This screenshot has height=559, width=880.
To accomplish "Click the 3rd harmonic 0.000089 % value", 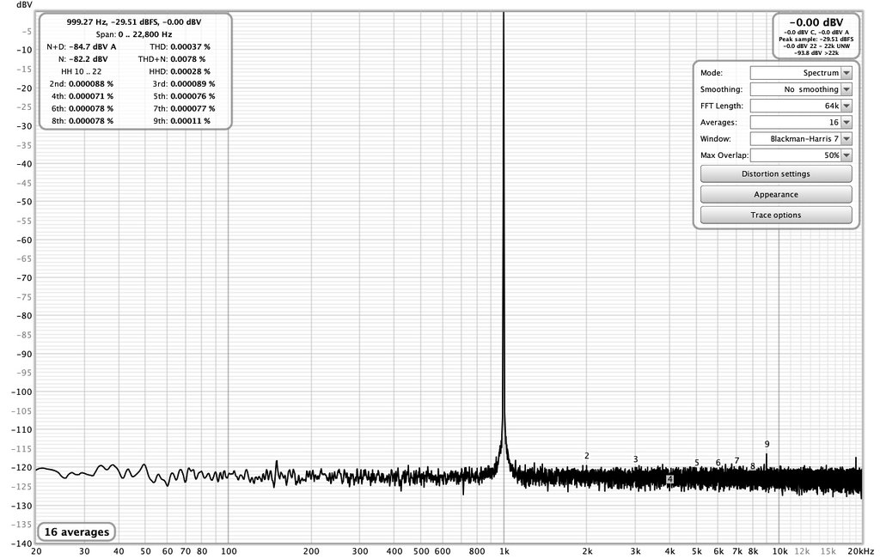I will [x=192, y=83].
